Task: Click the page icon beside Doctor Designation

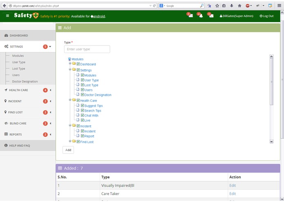Action: (78, 94)
